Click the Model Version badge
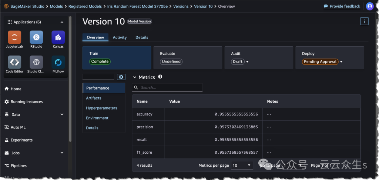This screenshot has height=180, width=379. tap(140, 21)
